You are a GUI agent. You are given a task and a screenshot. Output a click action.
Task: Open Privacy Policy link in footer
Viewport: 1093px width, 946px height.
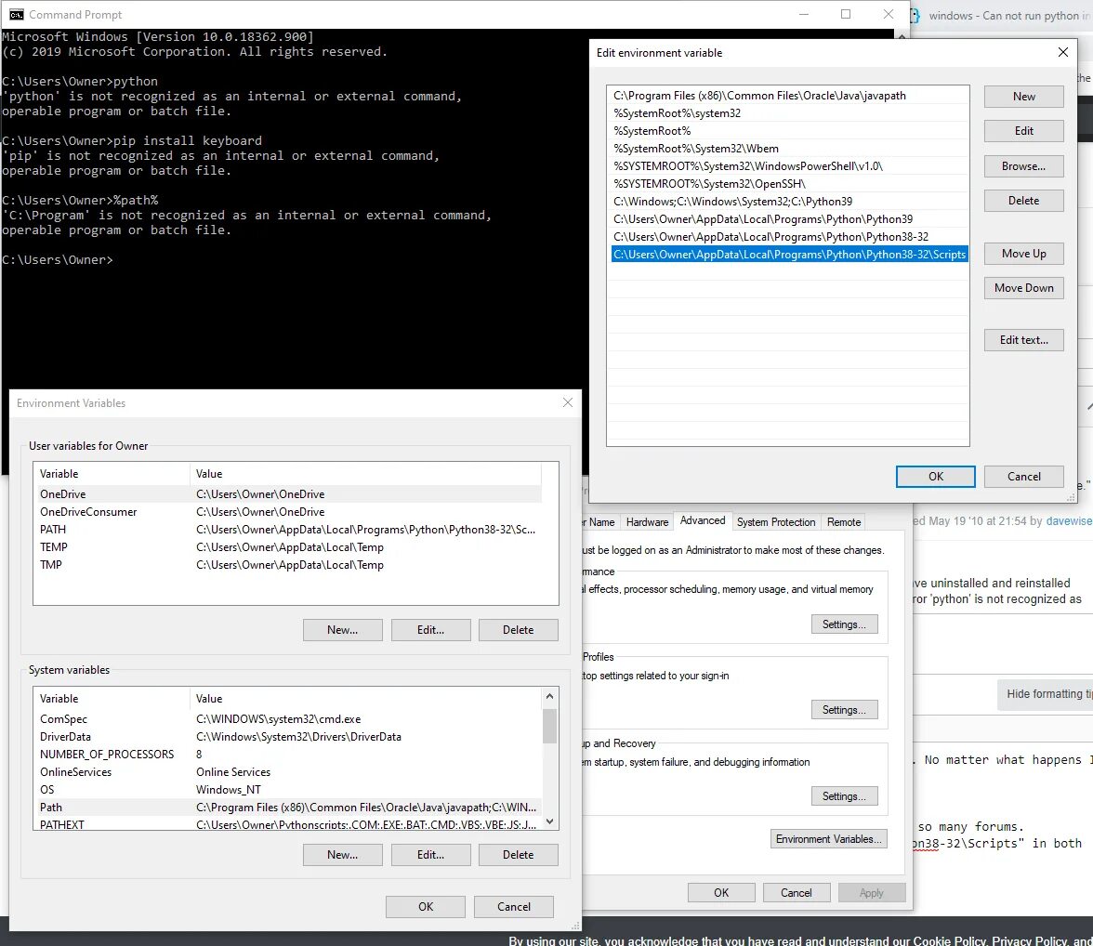(1028, 940)
